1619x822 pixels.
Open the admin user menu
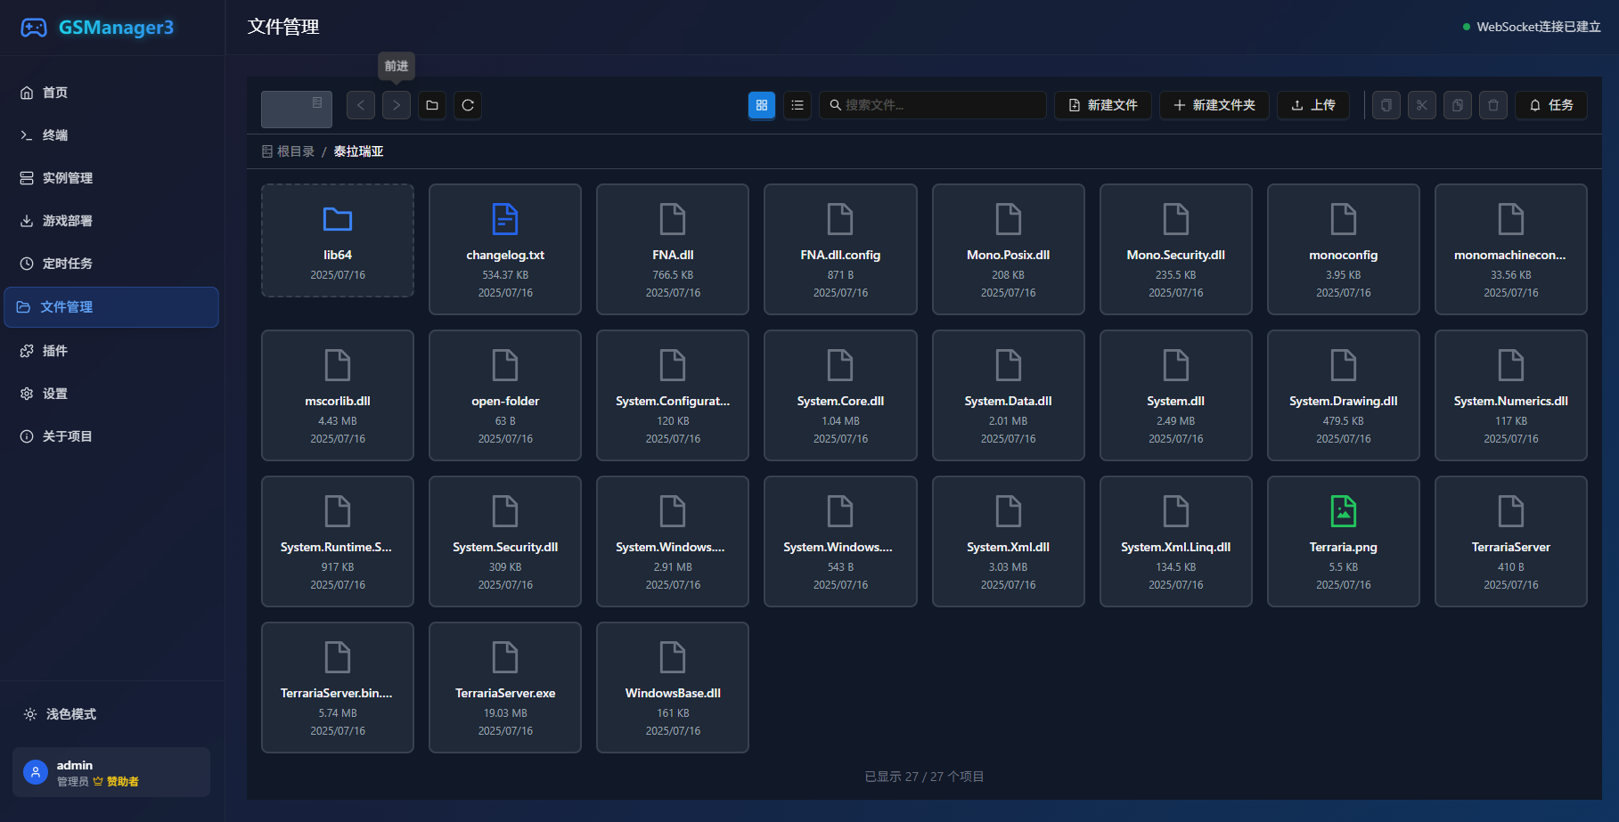point(111,772)
